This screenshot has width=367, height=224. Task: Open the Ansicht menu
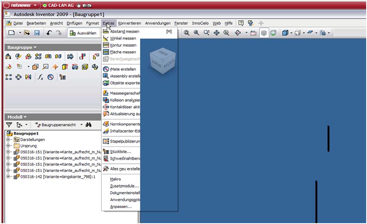tap(56, 23)
